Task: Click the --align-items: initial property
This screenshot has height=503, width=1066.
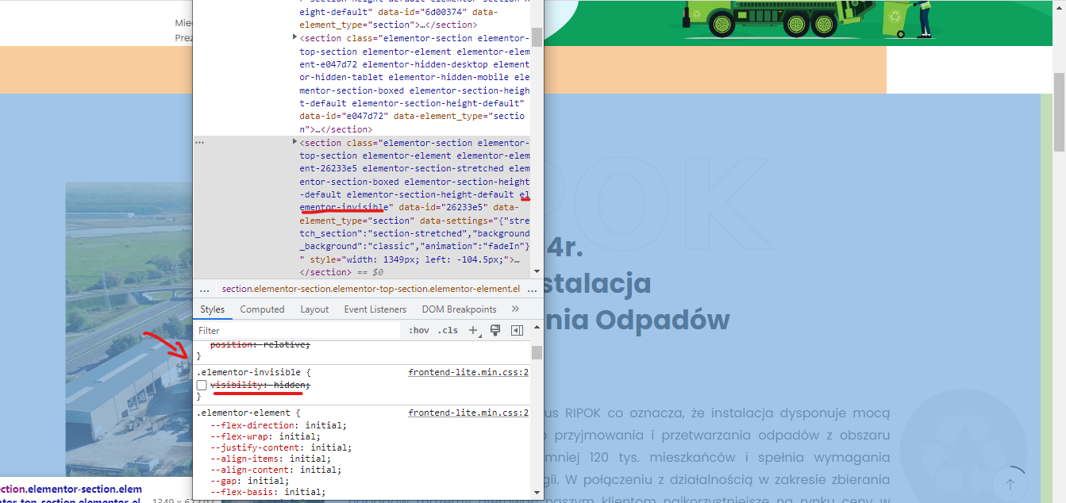Action: [x=270, y=459]
